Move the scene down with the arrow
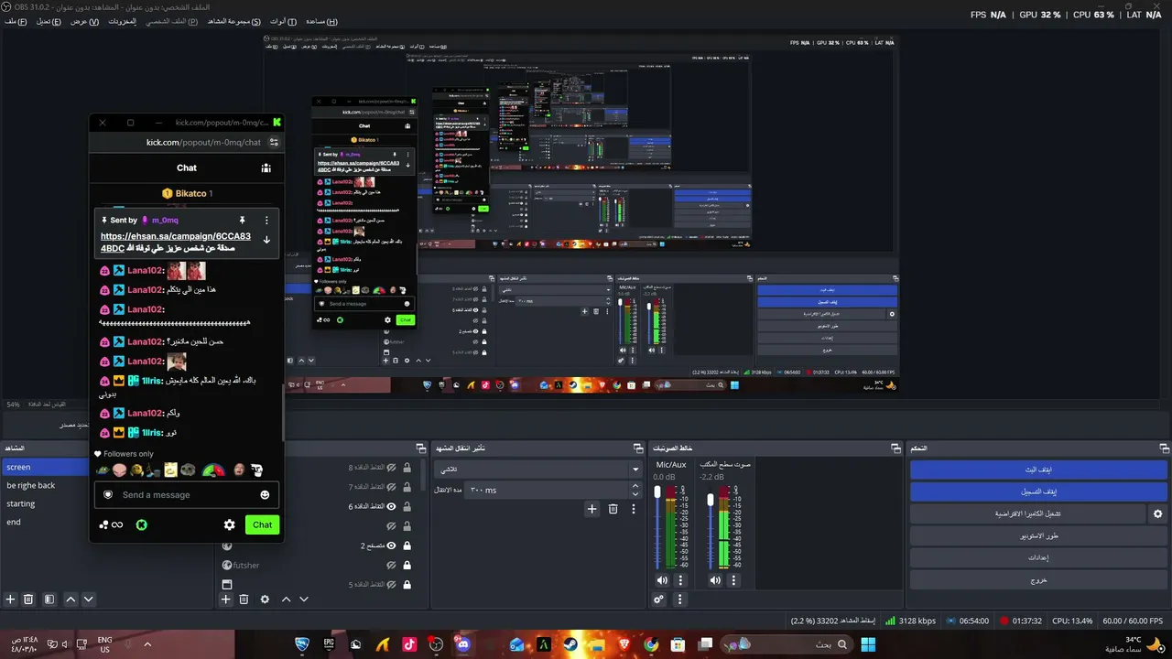This screenshot has height=659, width=1172. 89,600
